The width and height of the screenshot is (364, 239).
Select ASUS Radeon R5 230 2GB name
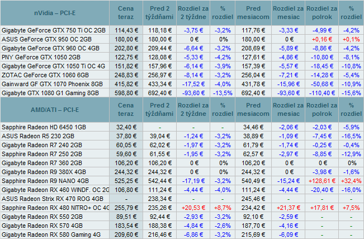(x=38, y=136)
